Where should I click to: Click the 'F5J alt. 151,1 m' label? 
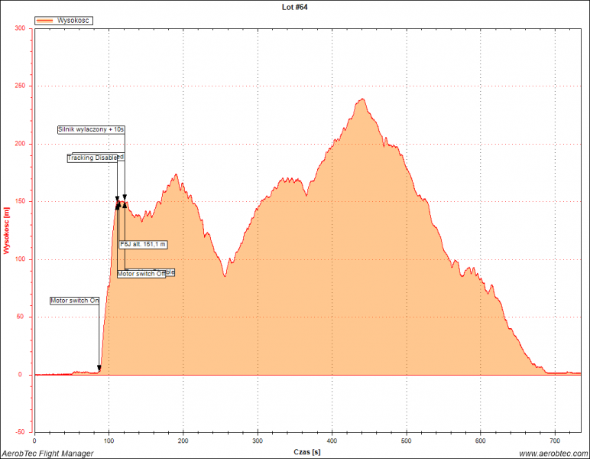[x=143, y=244]
